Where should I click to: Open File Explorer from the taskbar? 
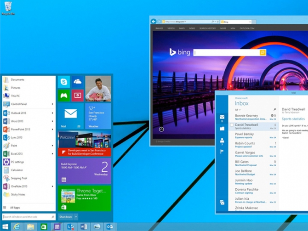click(30, 227)
